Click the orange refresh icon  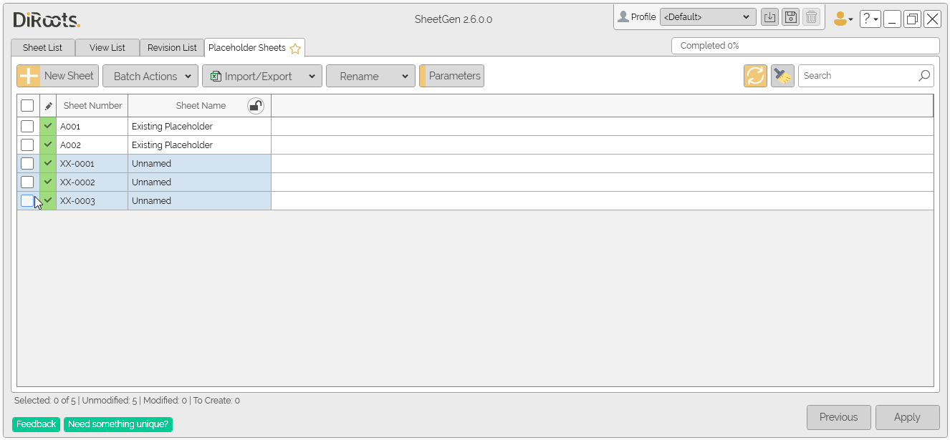click(x=755, y=76)
